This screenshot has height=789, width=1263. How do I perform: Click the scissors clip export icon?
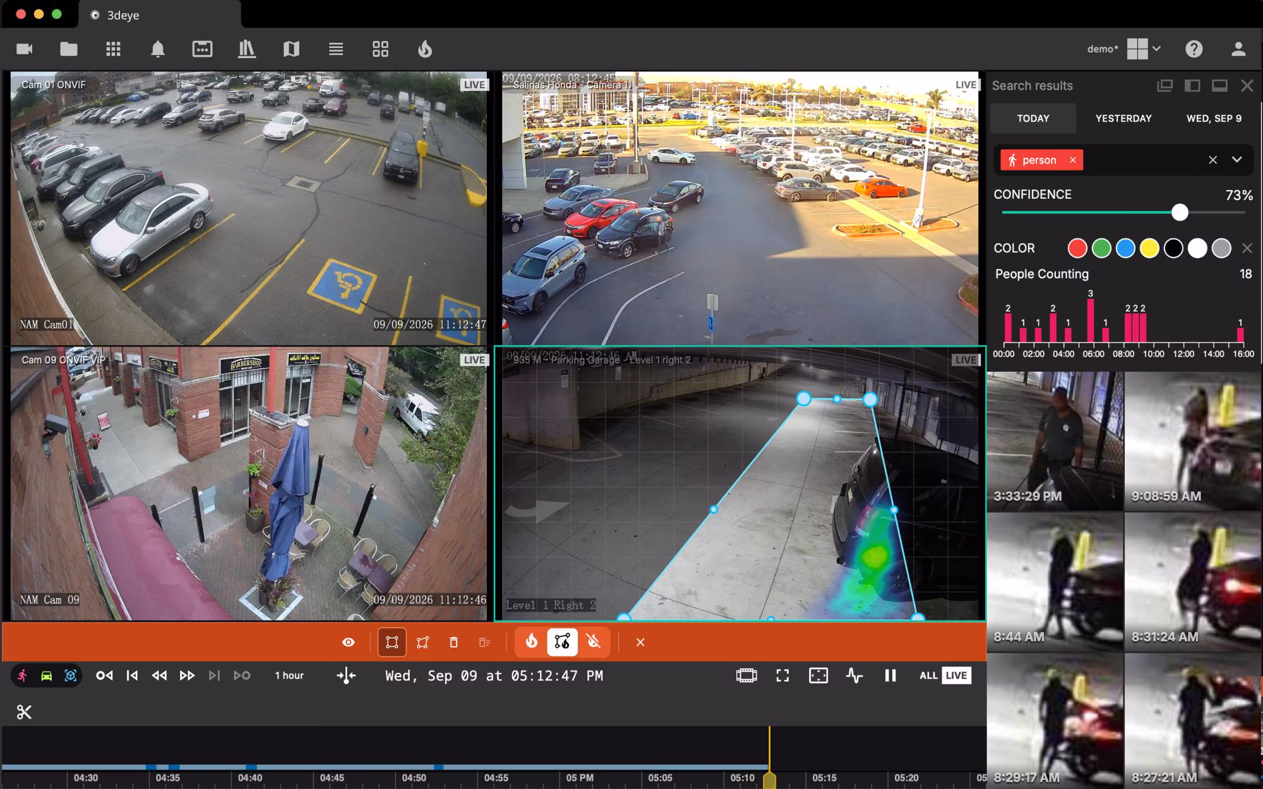click(24, 712)
